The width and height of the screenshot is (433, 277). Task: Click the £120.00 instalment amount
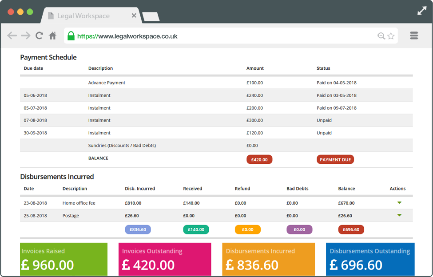(254, 133)
